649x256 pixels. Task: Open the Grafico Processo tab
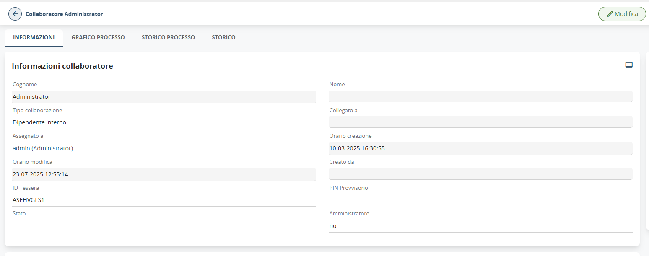click(98, 37)
